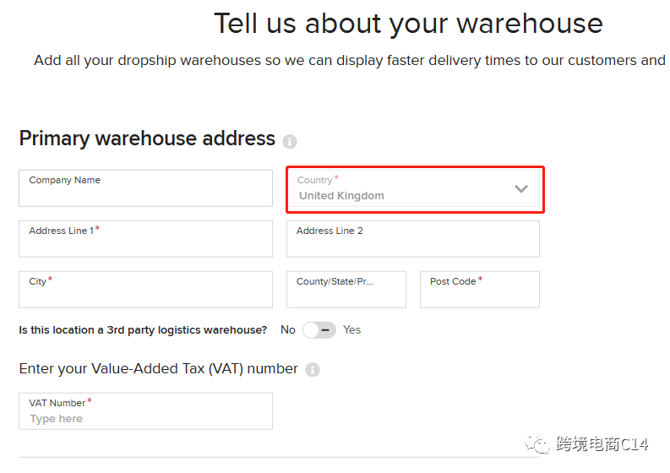Screen dimensions: 670x473
Task: Click the WeChat logo watermark
Action: (x=536, y=443)
